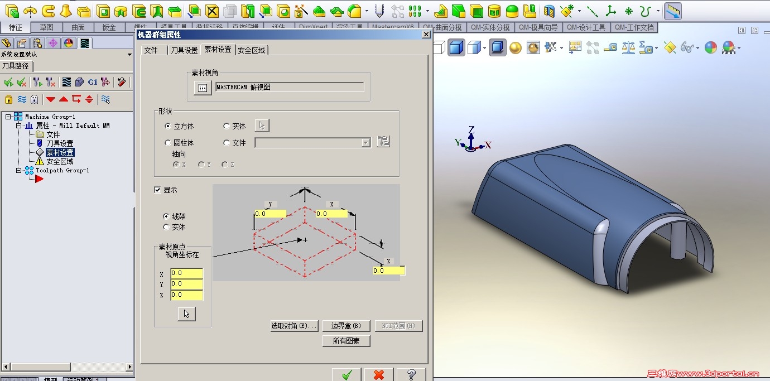Open the fillet tool dropdown arrow in toolbar
Image resolution: width=770 pixels, height=381 pixels.
click(x=367, y=11)
